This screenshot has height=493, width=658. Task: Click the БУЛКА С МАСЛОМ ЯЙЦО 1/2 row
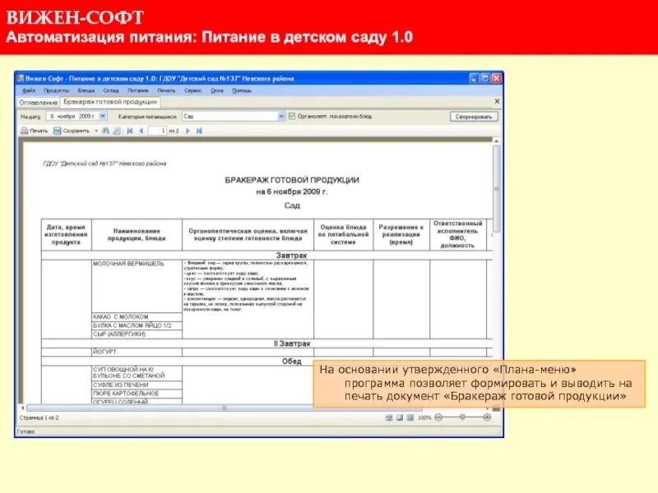click(137, 325)
